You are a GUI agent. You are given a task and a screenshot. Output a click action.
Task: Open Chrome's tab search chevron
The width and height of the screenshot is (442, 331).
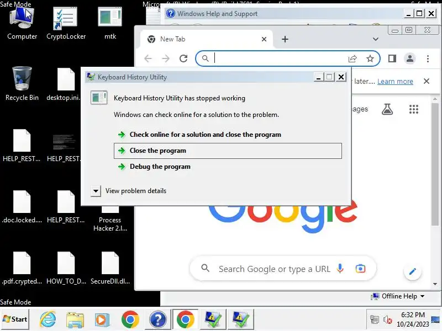376,39
